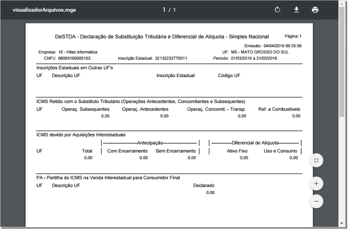348x229 pixels.
Task: Click 'Inscrições Estaduais em Outras UF's' heading
Action: (75, 68)
